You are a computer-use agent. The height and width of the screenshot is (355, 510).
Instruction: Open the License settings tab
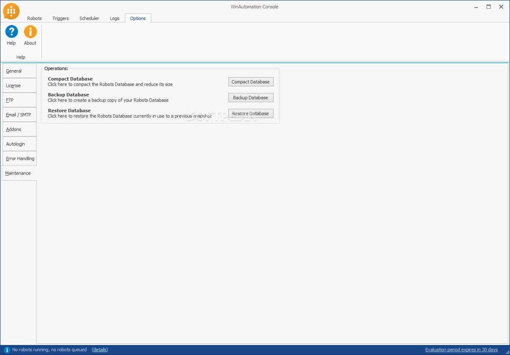[x=19, y=86]
